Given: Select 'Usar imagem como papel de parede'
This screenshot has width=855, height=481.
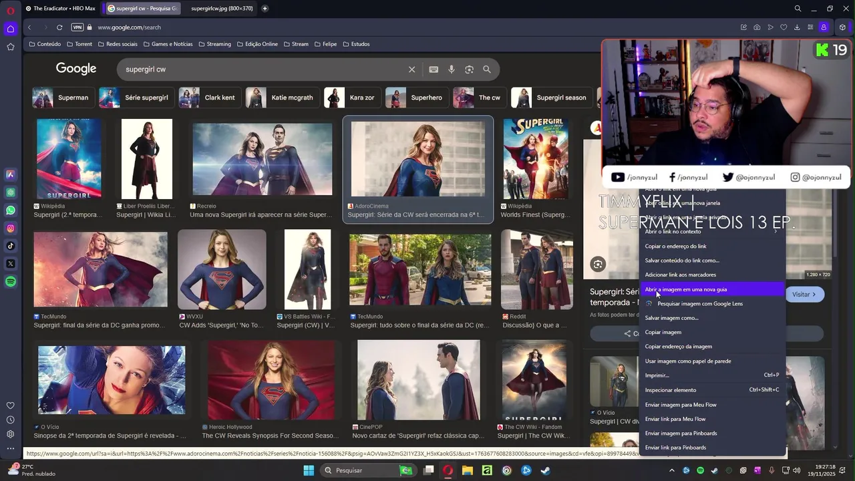Looking at the screenshot, I should 712,361.
